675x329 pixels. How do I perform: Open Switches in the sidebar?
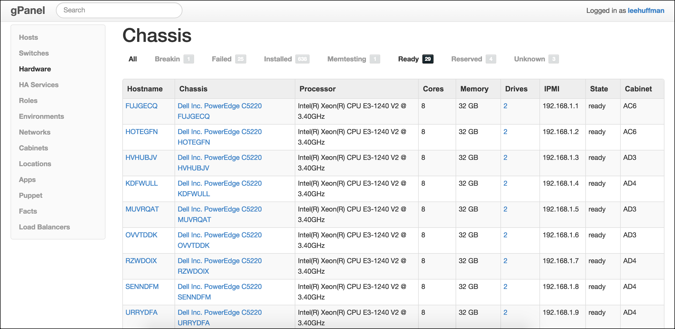[x=34, y=53]
